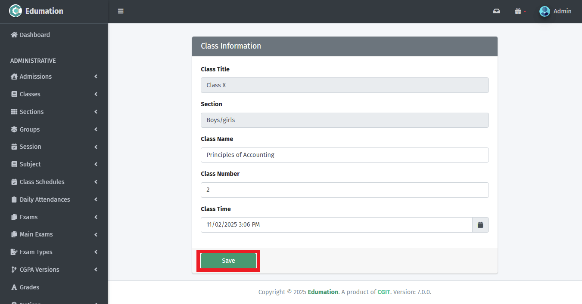Click the Section field with Boys/girls
This screenshot has width=582, height=304.
click(345, 120)
